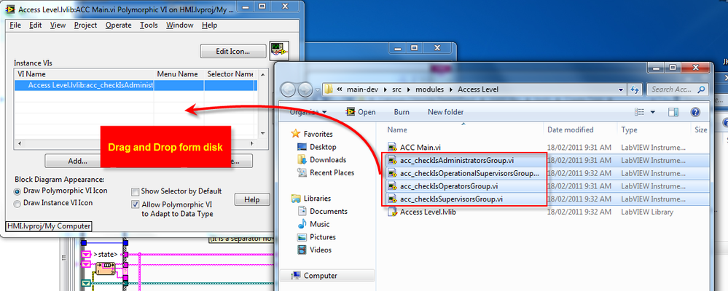
Task: Click the >state< unbundle element in diagram
Action: coord(106,254)
